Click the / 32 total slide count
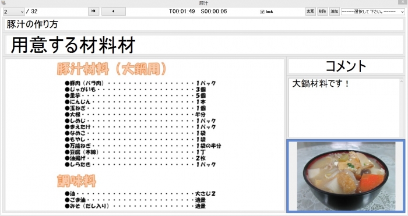The width and height of the screenshot is (408, 216). [x=31, y=12]
